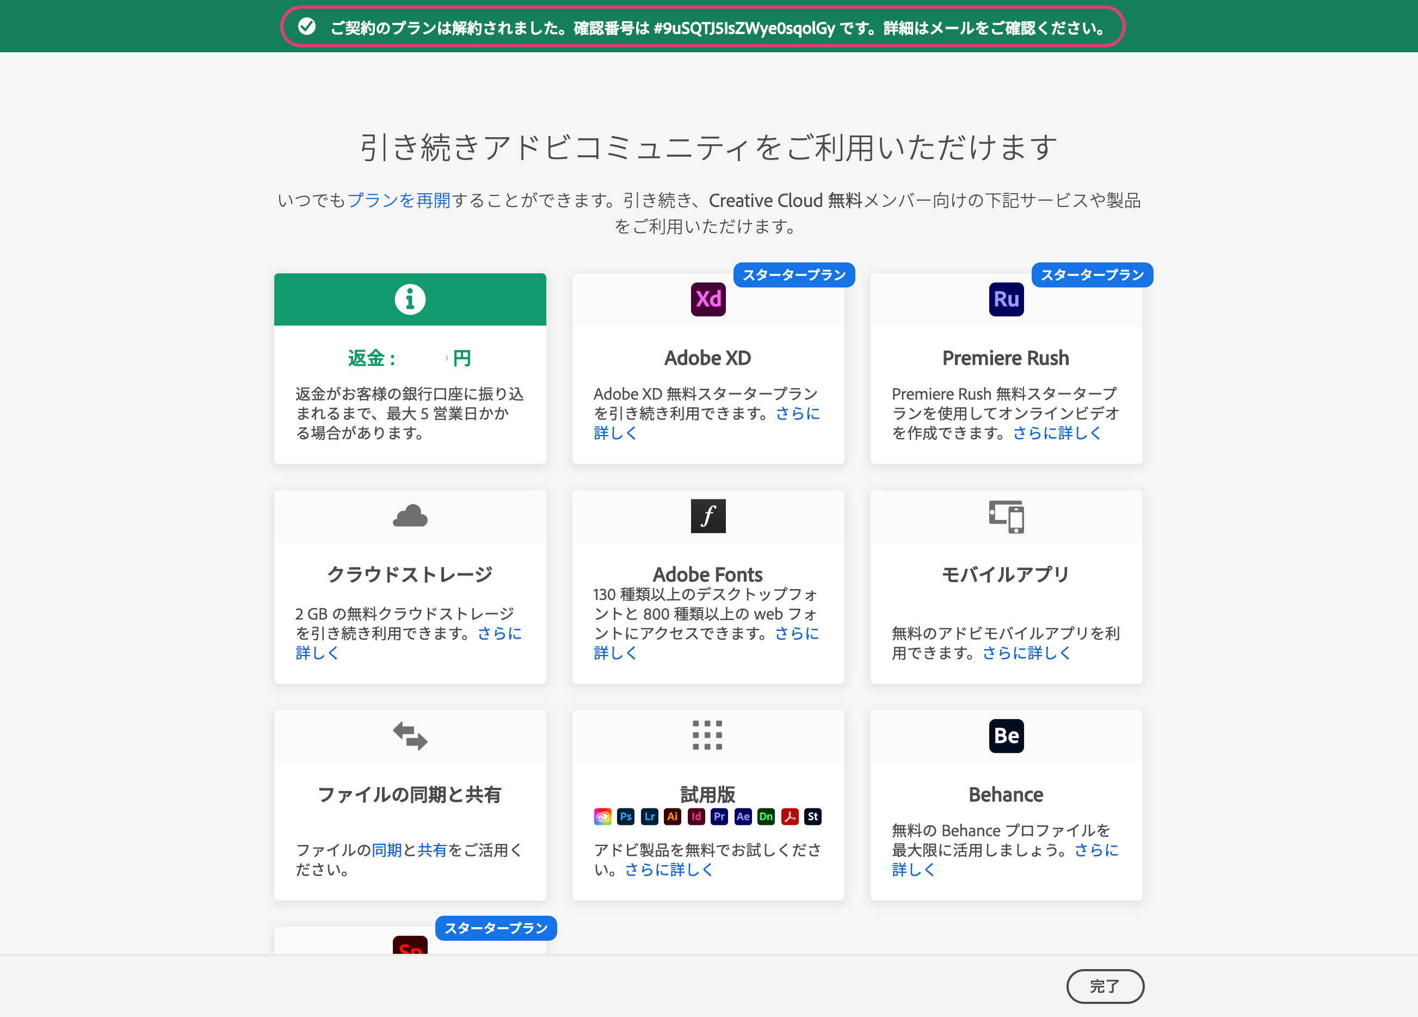Click the 返金 refund amount heading
The height and width of the screenshot is (1017, 1418).
410,358
